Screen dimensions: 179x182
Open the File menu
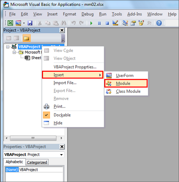coord(12,14)
